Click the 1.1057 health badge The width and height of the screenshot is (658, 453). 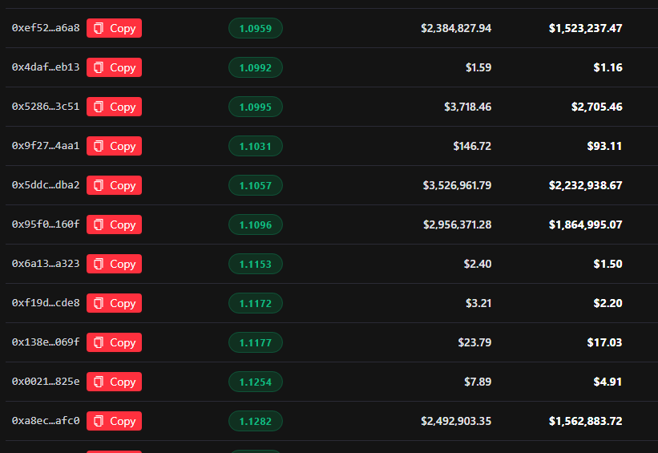click(256, 185)
